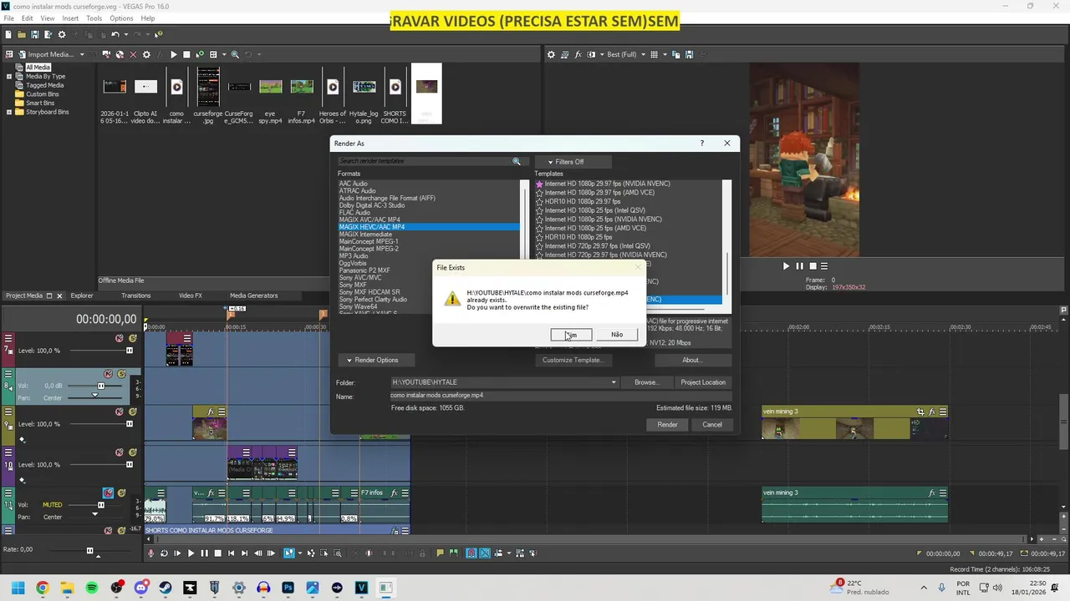Open track 9 hamburger menu
The image size is (1070, 601).
(x=8, y=412)
